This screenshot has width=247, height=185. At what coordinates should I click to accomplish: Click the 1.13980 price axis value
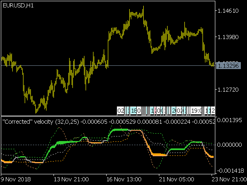click(228, 37)
